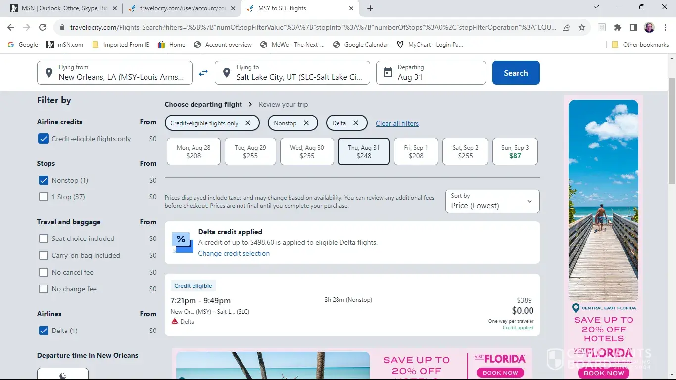
Task: Open browser extensions puzzle icon
Action: coord(617,28)
